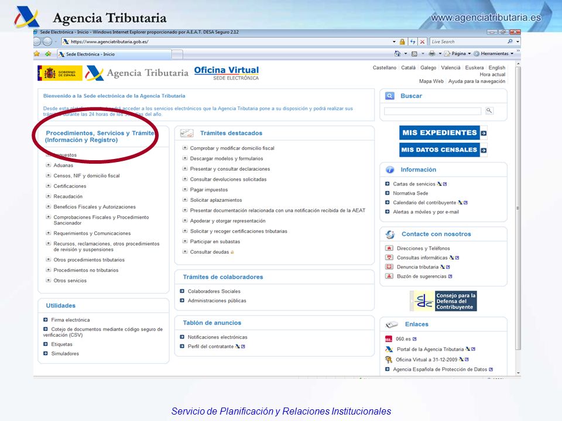Click the Home icon in command bar

click(x=397, y=54)
